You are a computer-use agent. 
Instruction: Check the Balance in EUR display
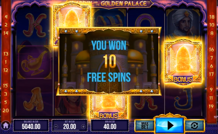coord(31,125)
